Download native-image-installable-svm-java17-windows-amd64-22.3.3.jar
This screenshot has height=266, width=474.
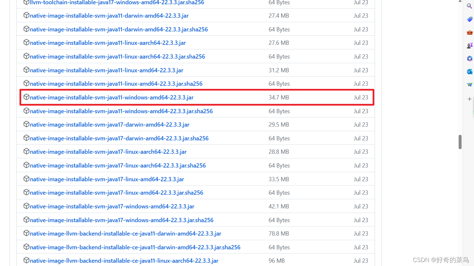point(112,206)
